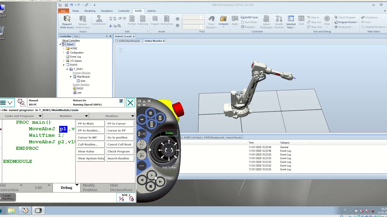
Task: Select mechanical unit key on pendant
Action: (x=141, y=134)
